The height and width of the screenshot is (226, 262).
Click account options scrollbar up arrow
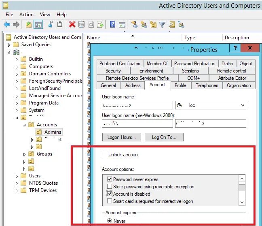(242, 179)
